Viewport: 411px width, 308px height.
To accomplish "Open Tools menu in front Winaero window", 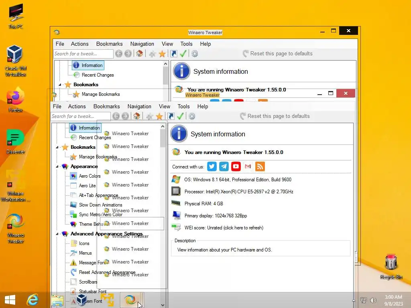I will (x=183, y=106).
